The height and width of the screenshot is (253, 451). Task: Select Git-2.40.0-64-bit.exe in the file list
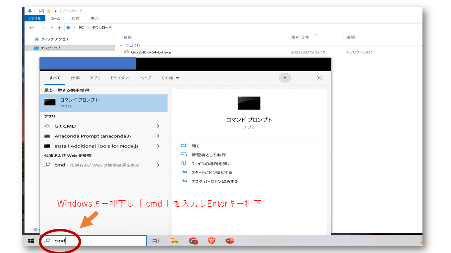click(x=151, y=52)
